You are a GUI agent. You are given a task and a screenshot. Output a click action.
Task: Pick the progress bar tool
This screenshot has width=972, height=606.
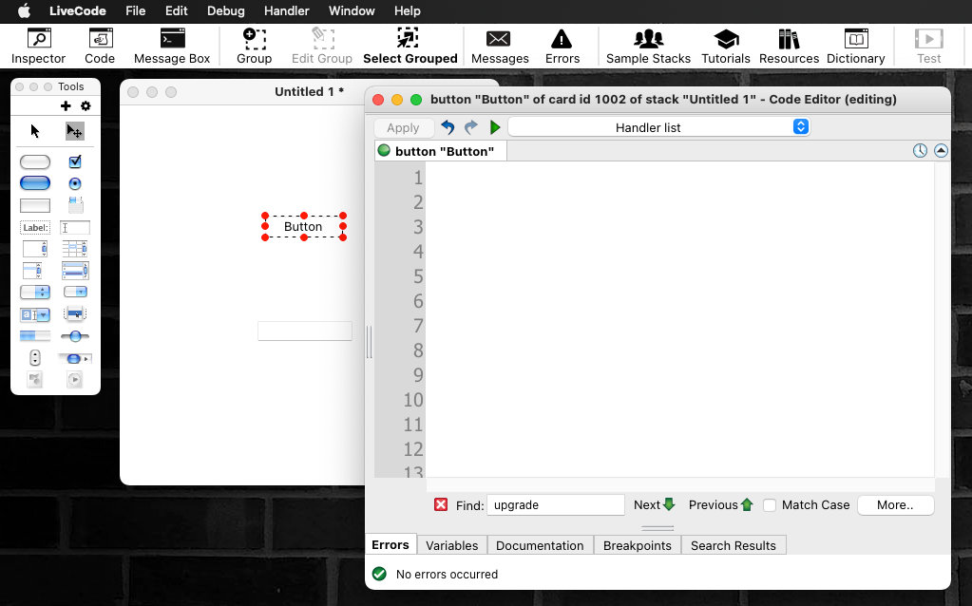pyautogui.click(x=35, y=336)
